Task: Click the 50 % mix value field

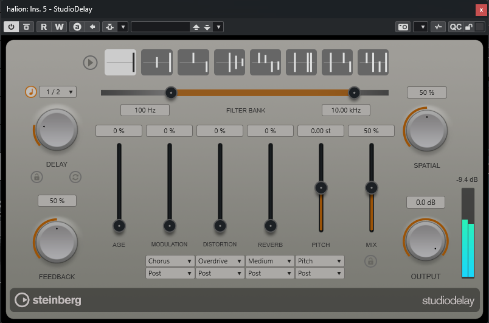Action: coord(371,131)
